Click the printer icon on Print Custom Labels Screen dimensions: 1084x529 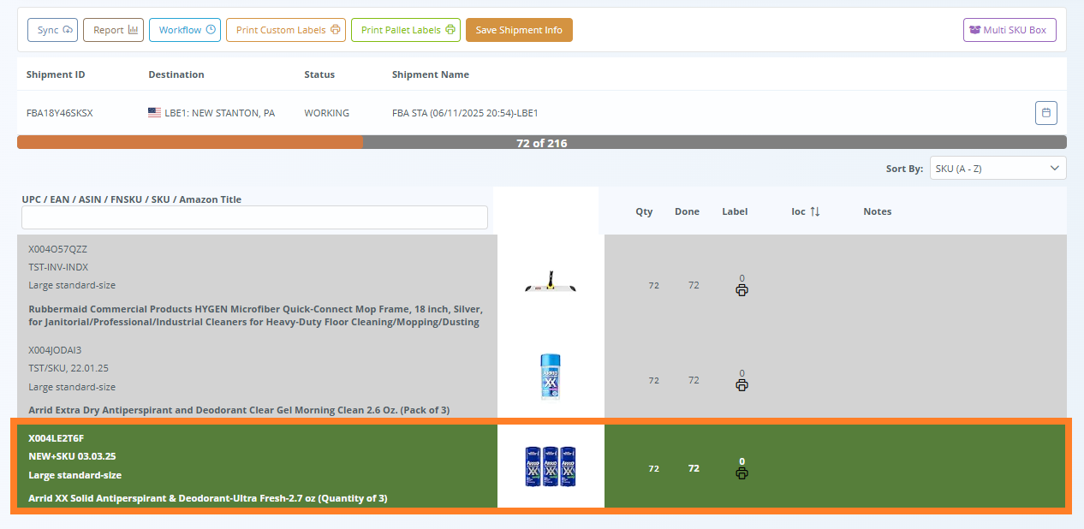[334, 30]
